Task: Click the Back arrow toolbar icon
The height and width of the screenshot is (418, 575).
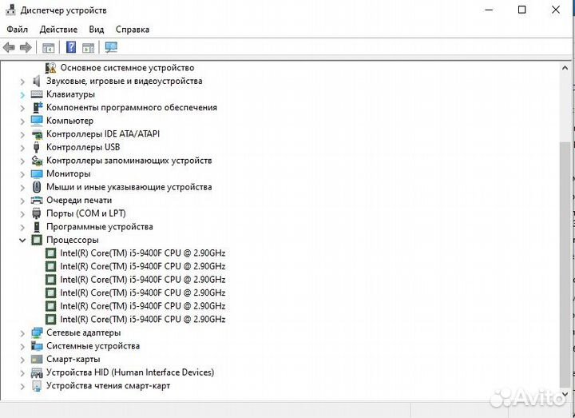Action: click(9, 47)
